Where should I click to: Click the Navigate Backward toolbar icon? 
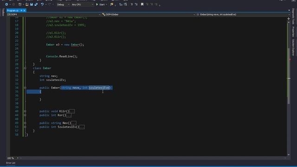6,4
